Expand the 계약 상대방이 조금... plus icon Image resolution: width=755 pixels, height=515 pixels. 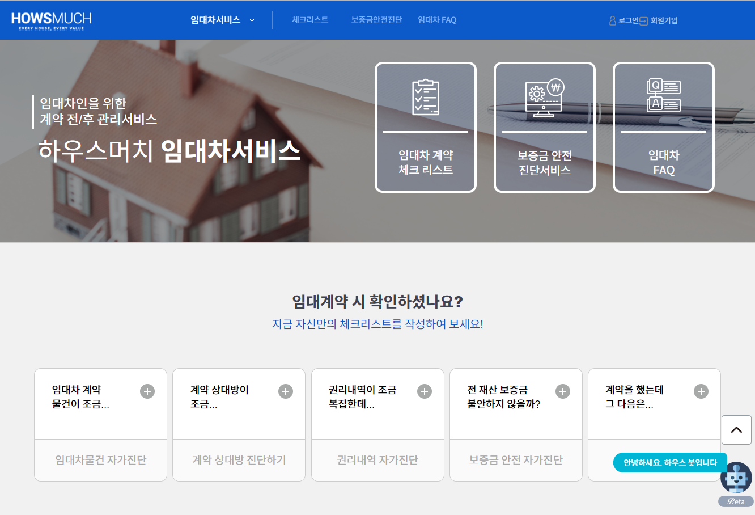286,391
